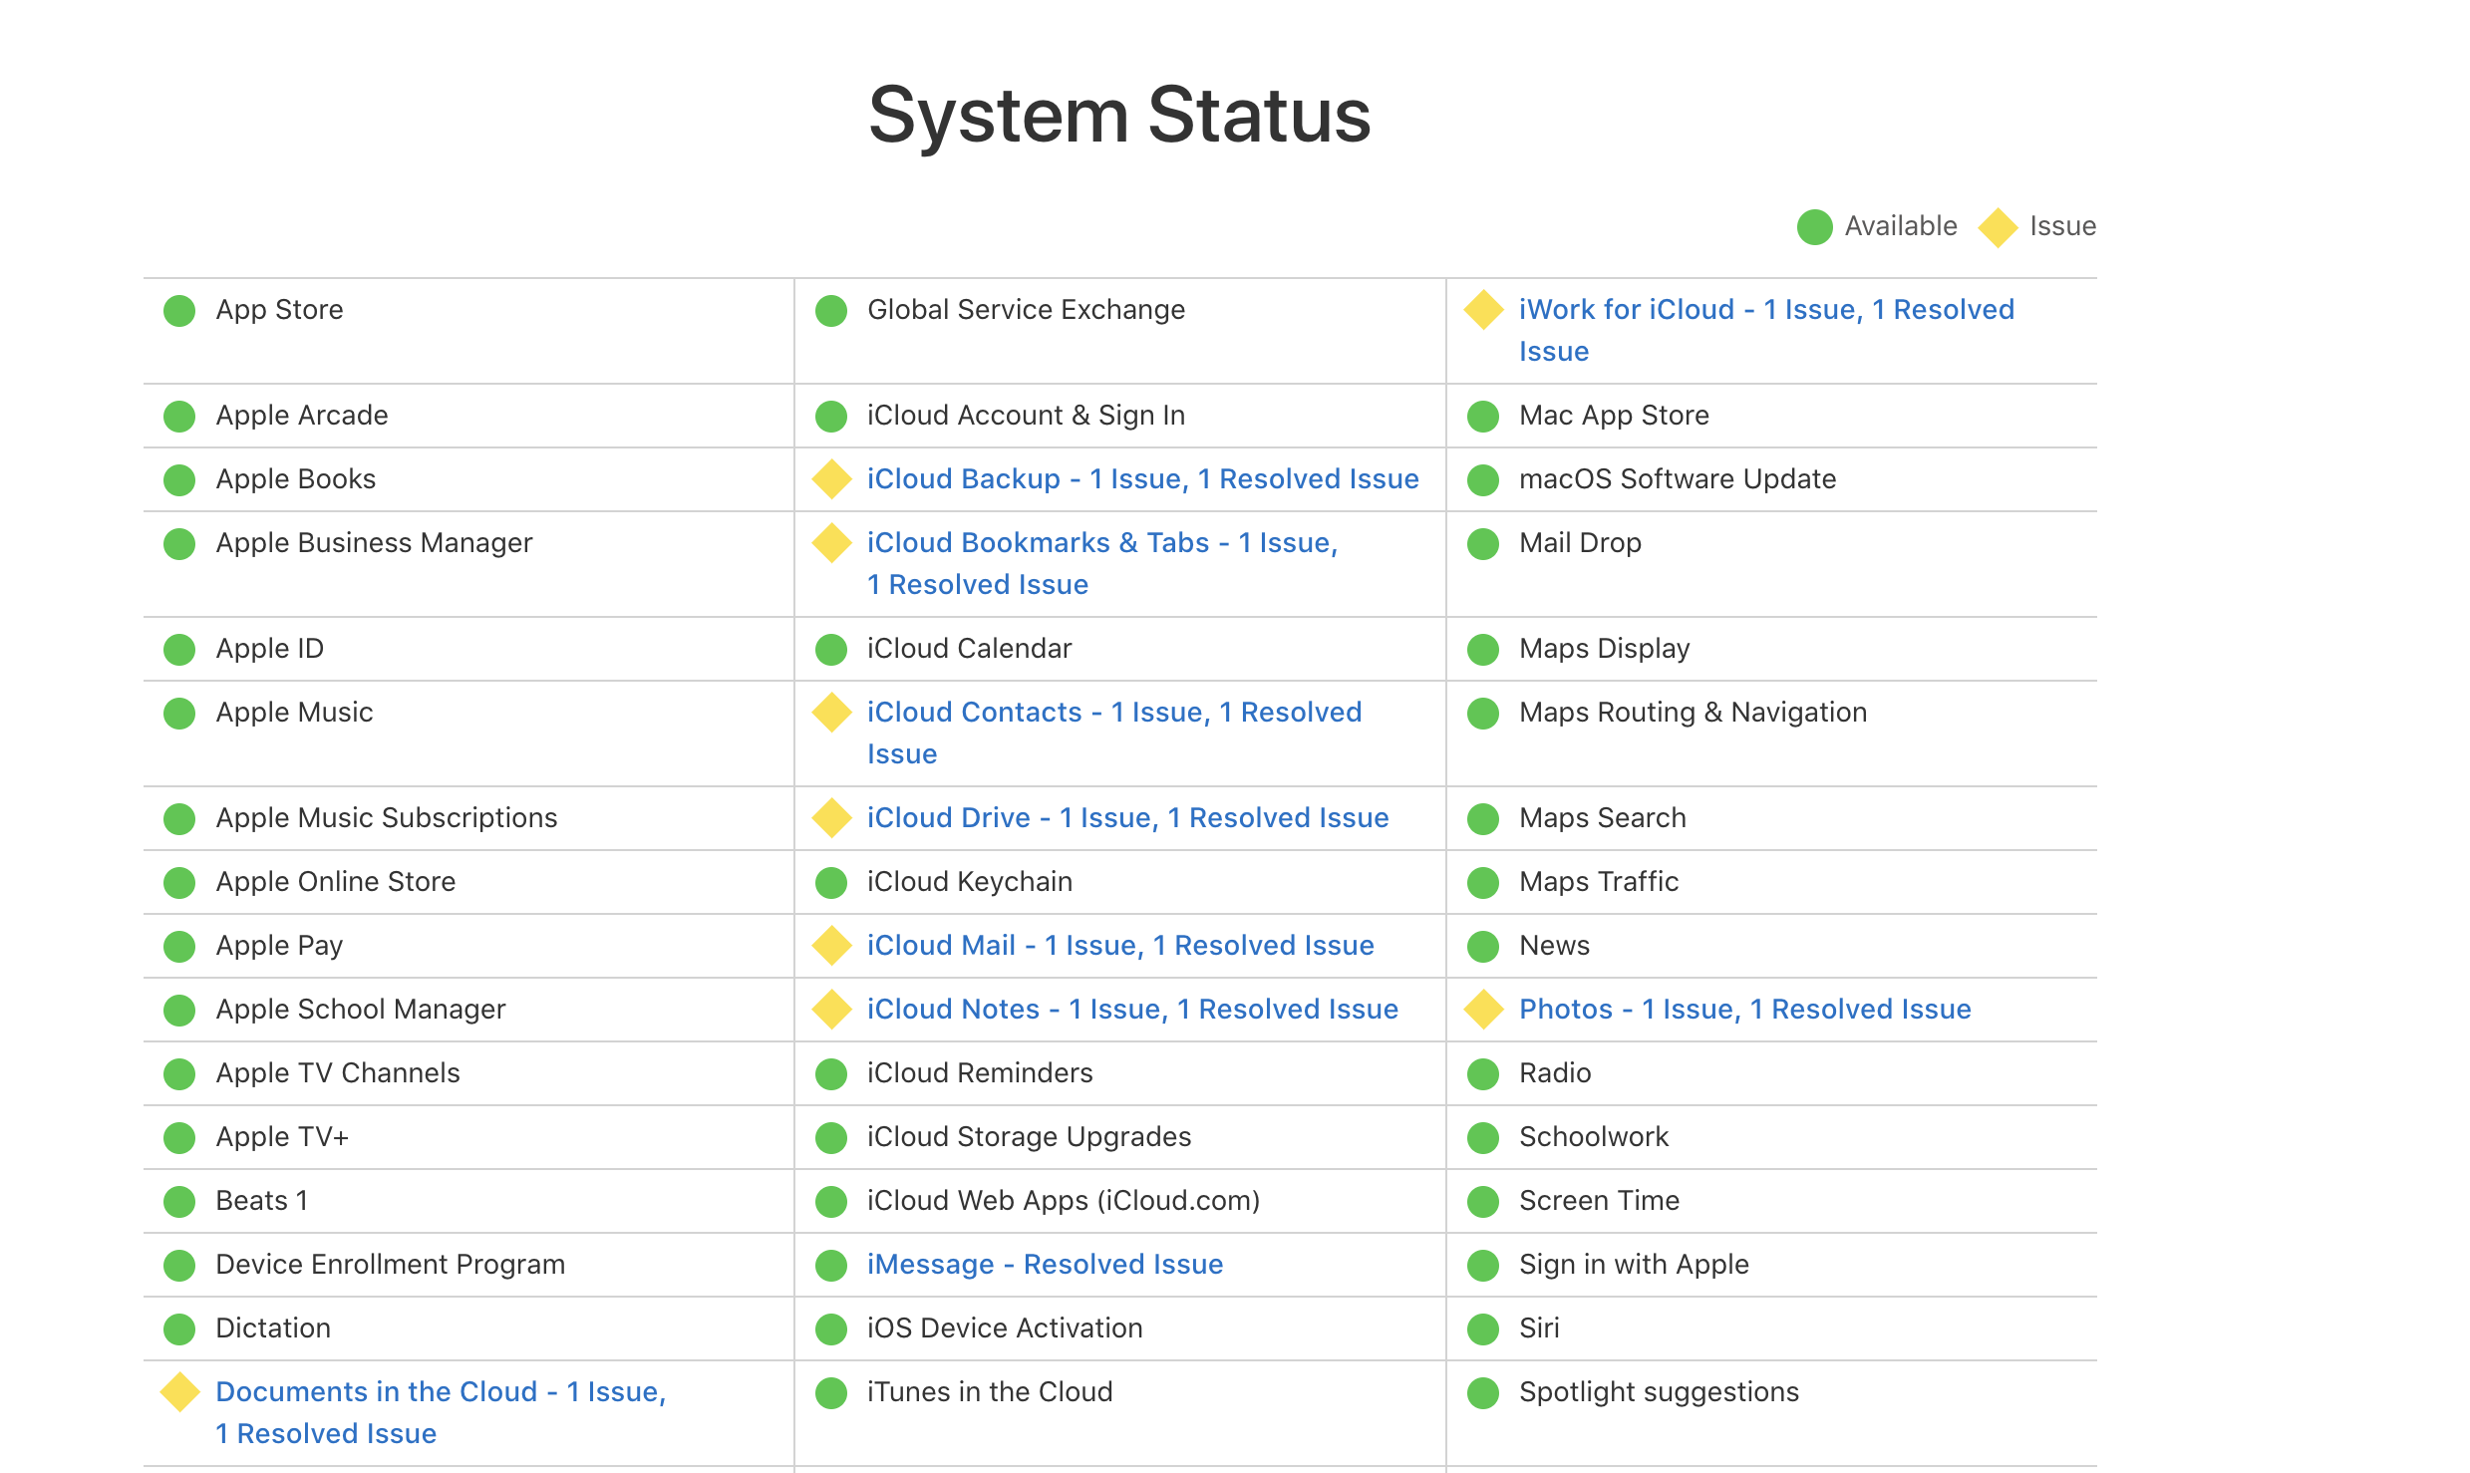Open the iCloud Bookmarks & Tabs issue details
This screenshot has height=1473, width=2470.
(1101, 543)
